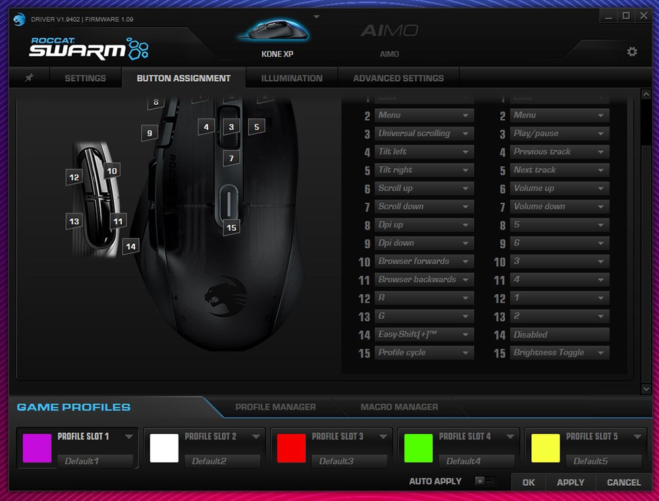
Task: Switch to the Settings tab
Action: pos(85,78)
